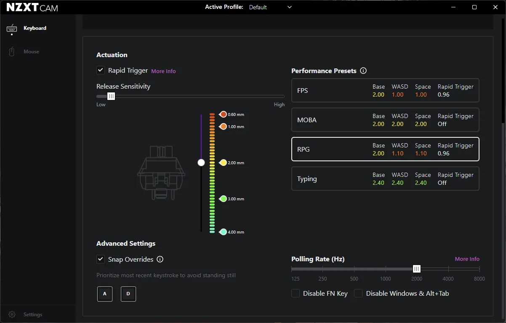Click the 1.00 mm actuation marker
This screenshot has height=323, width=506.
click(223, 126)
